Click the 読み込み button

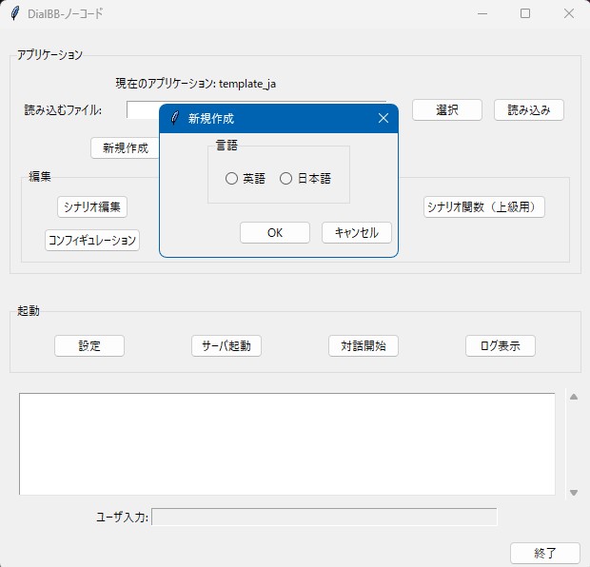(528, 110)
